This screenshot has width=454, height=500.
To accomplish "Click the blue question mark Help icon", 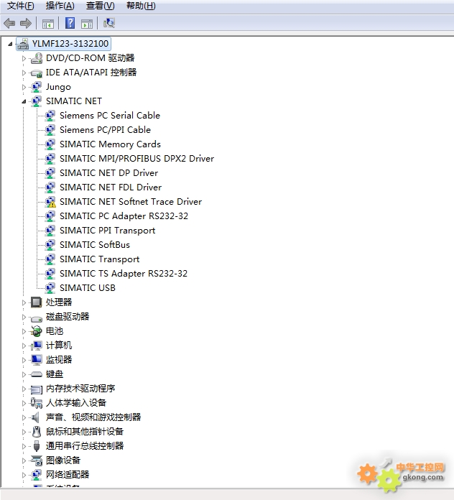I will [70, 23].
